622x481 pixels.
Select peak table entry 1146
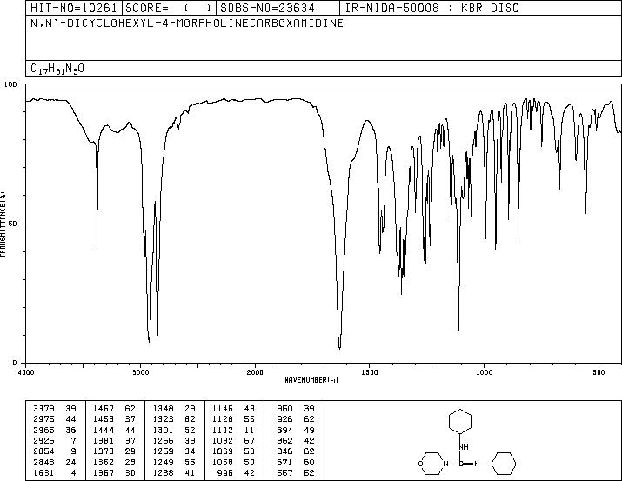223,409
